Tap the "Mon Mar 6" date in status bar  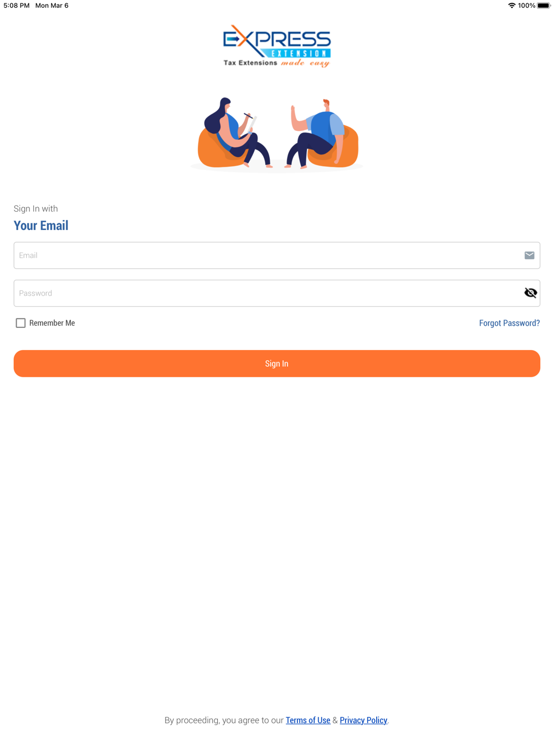[52, 6]
